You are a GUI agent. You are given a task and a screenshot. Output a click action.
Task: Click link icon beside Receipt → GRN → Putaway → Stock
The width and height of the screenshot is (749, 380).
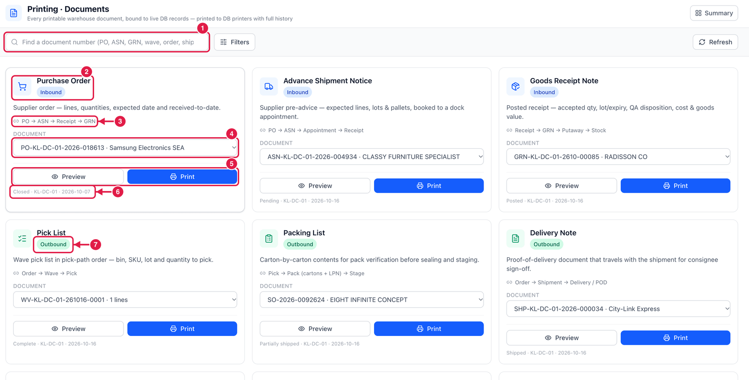(509, 131)
